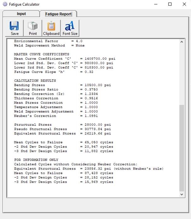Click the 'CALCULATION RESULTS' heading

pyautogui.click(x=35, y=81)
